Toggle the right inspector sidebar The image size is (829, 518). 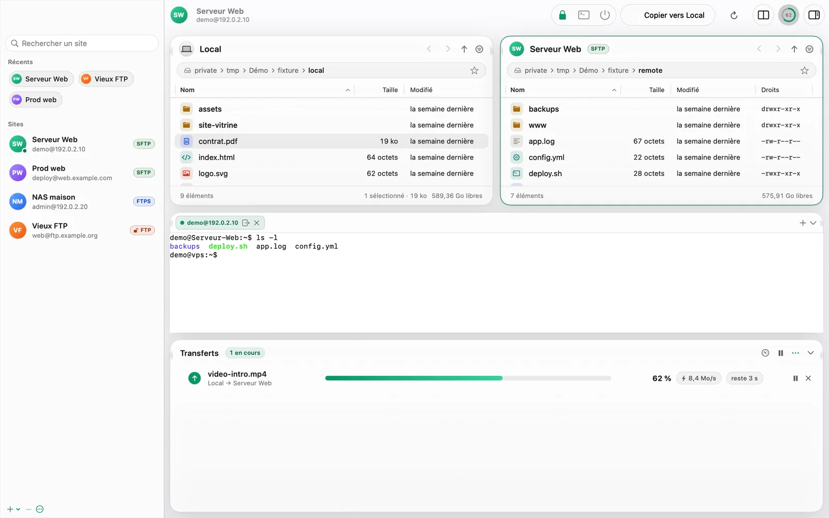[x=814, y=15]
